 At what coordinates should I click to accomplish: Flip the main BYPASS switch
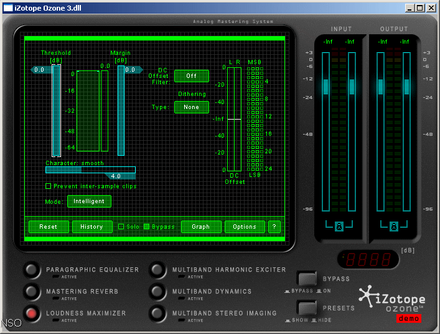[307, 279]
